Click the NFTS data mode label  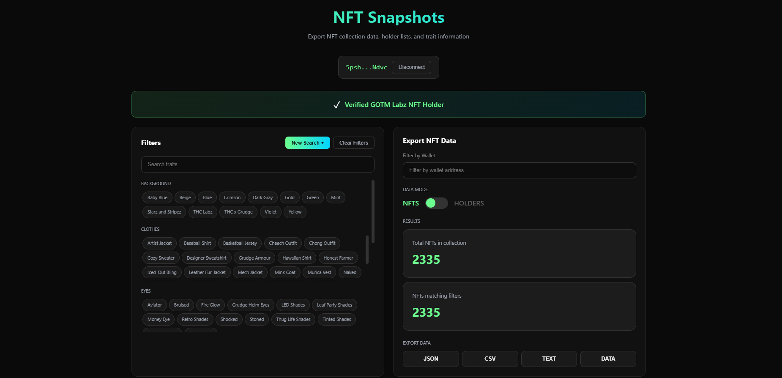pyautogui.click(x=410, y=203)
